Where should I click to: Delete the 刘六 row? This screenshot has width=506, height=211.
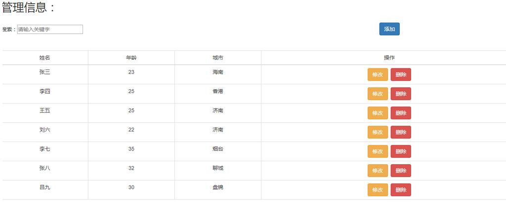tap(401, 132)
